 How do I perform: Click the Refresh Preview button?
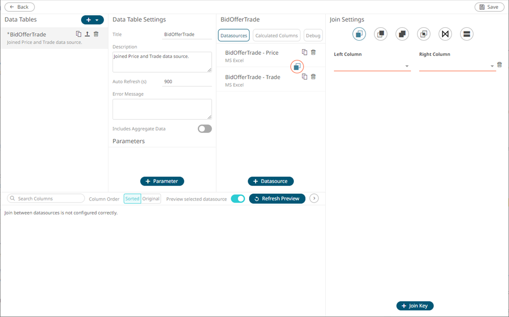(x=277, y=199)
